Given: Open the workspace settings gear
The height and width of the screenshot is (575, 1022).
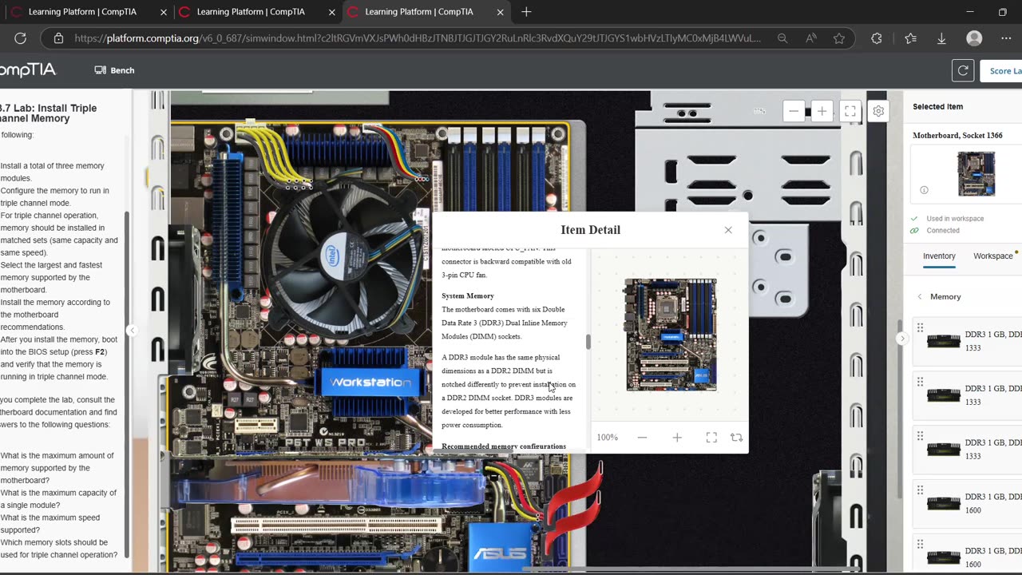Looking at the screenshot, I should coord(878,111).
